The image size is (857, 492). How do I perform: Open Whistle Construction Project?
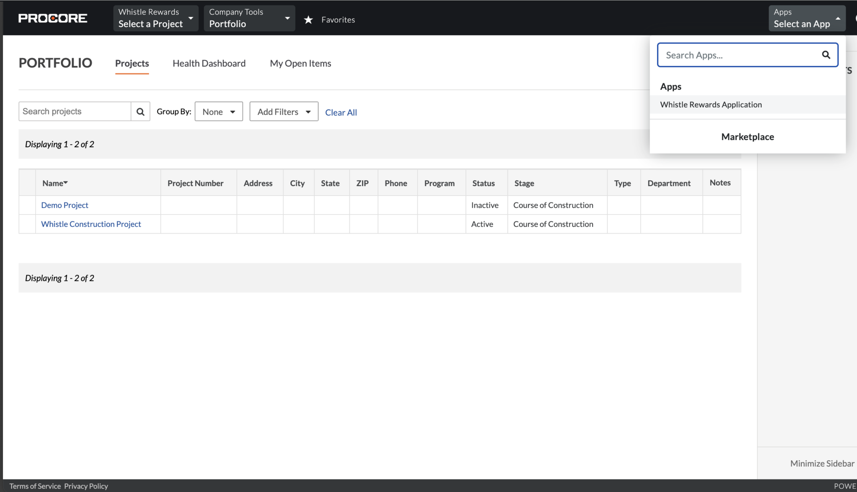(x=91, y=224)
